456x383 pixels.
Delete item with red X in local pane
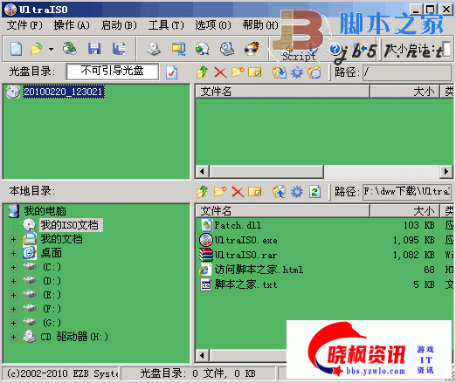click(x=238, y=192)
